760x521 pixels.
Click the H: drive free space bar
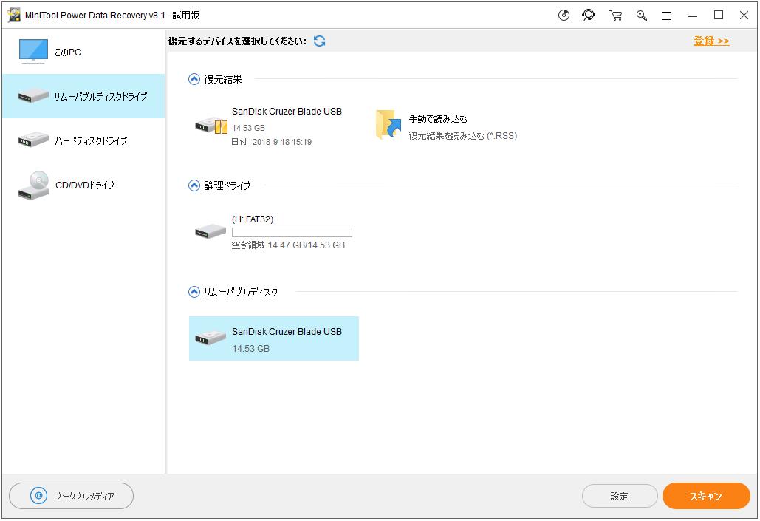click(292, 232)
